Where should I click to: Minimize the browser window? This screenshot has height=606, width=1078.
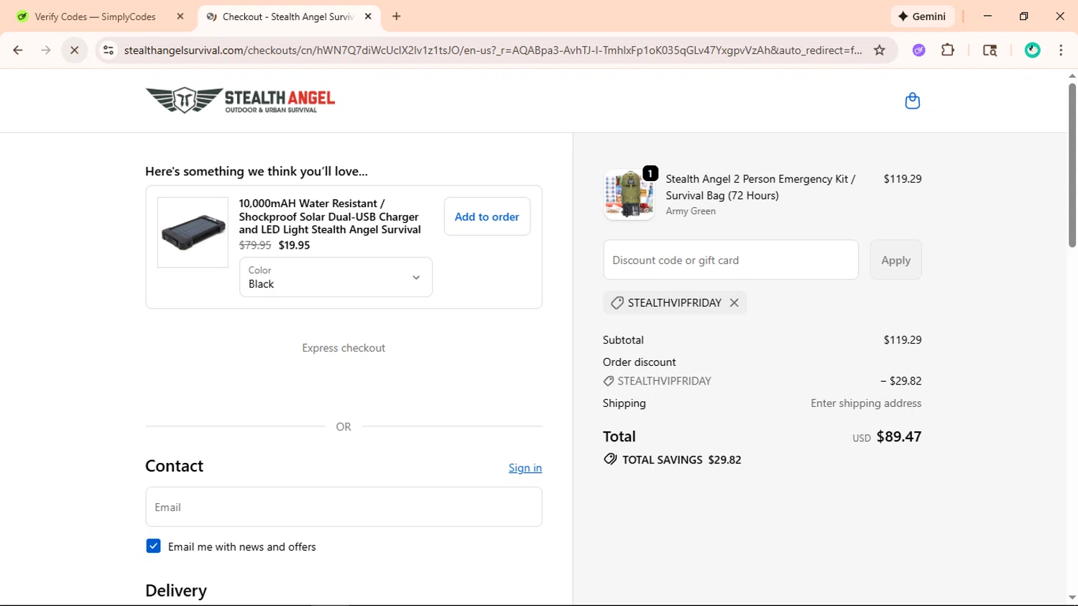tap(987, 17)
